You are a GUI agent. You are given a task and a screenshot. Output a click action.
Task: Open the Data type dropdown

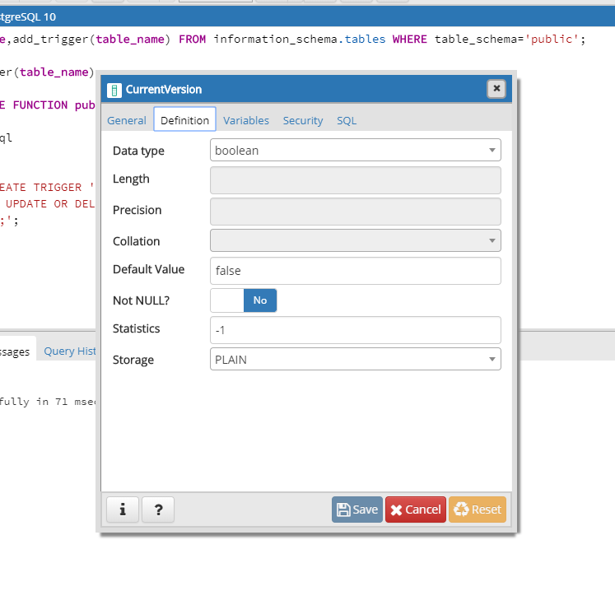pos(355,151)
